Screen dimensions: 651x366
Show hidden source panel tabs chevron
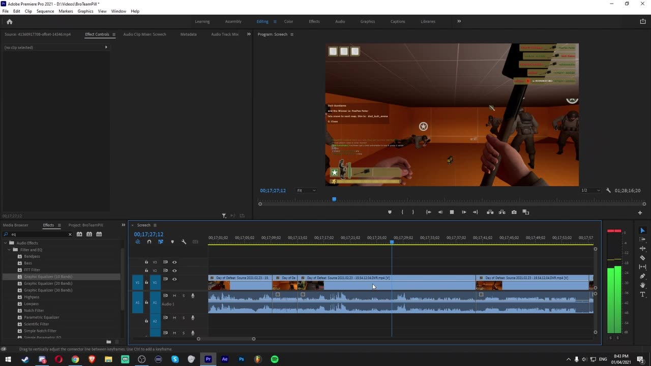click(249, 34)
